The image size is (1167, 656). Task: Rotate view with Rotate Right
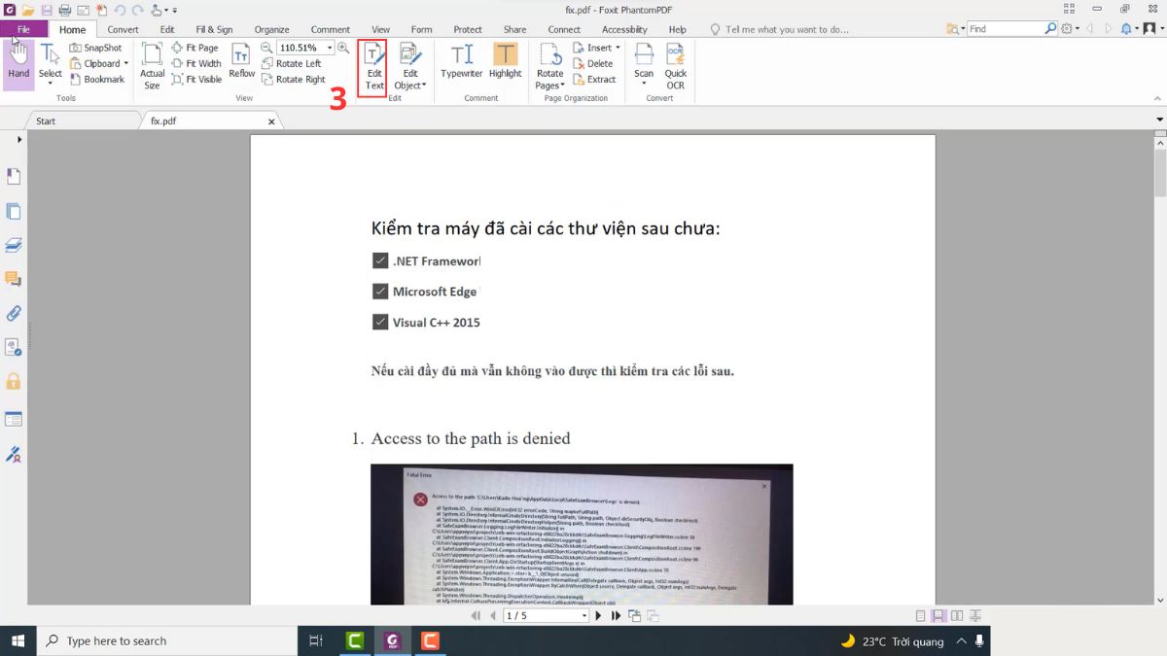(294, 80)
